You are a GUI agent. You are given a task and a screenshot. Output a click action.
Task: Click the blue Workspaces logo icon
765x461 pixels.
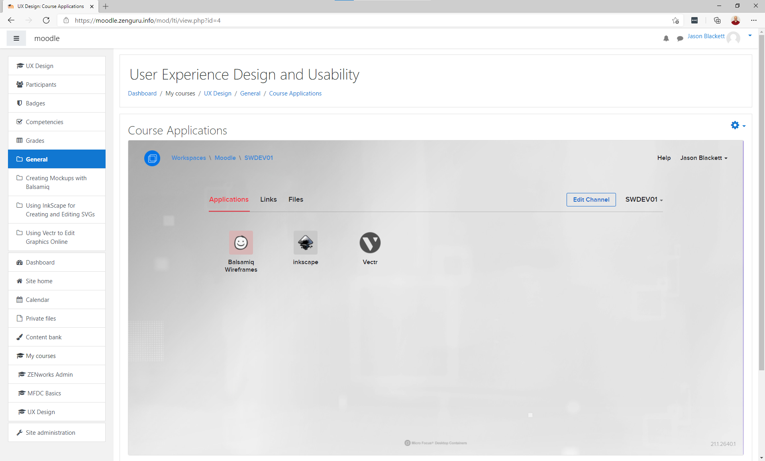[x=152, y=158]
